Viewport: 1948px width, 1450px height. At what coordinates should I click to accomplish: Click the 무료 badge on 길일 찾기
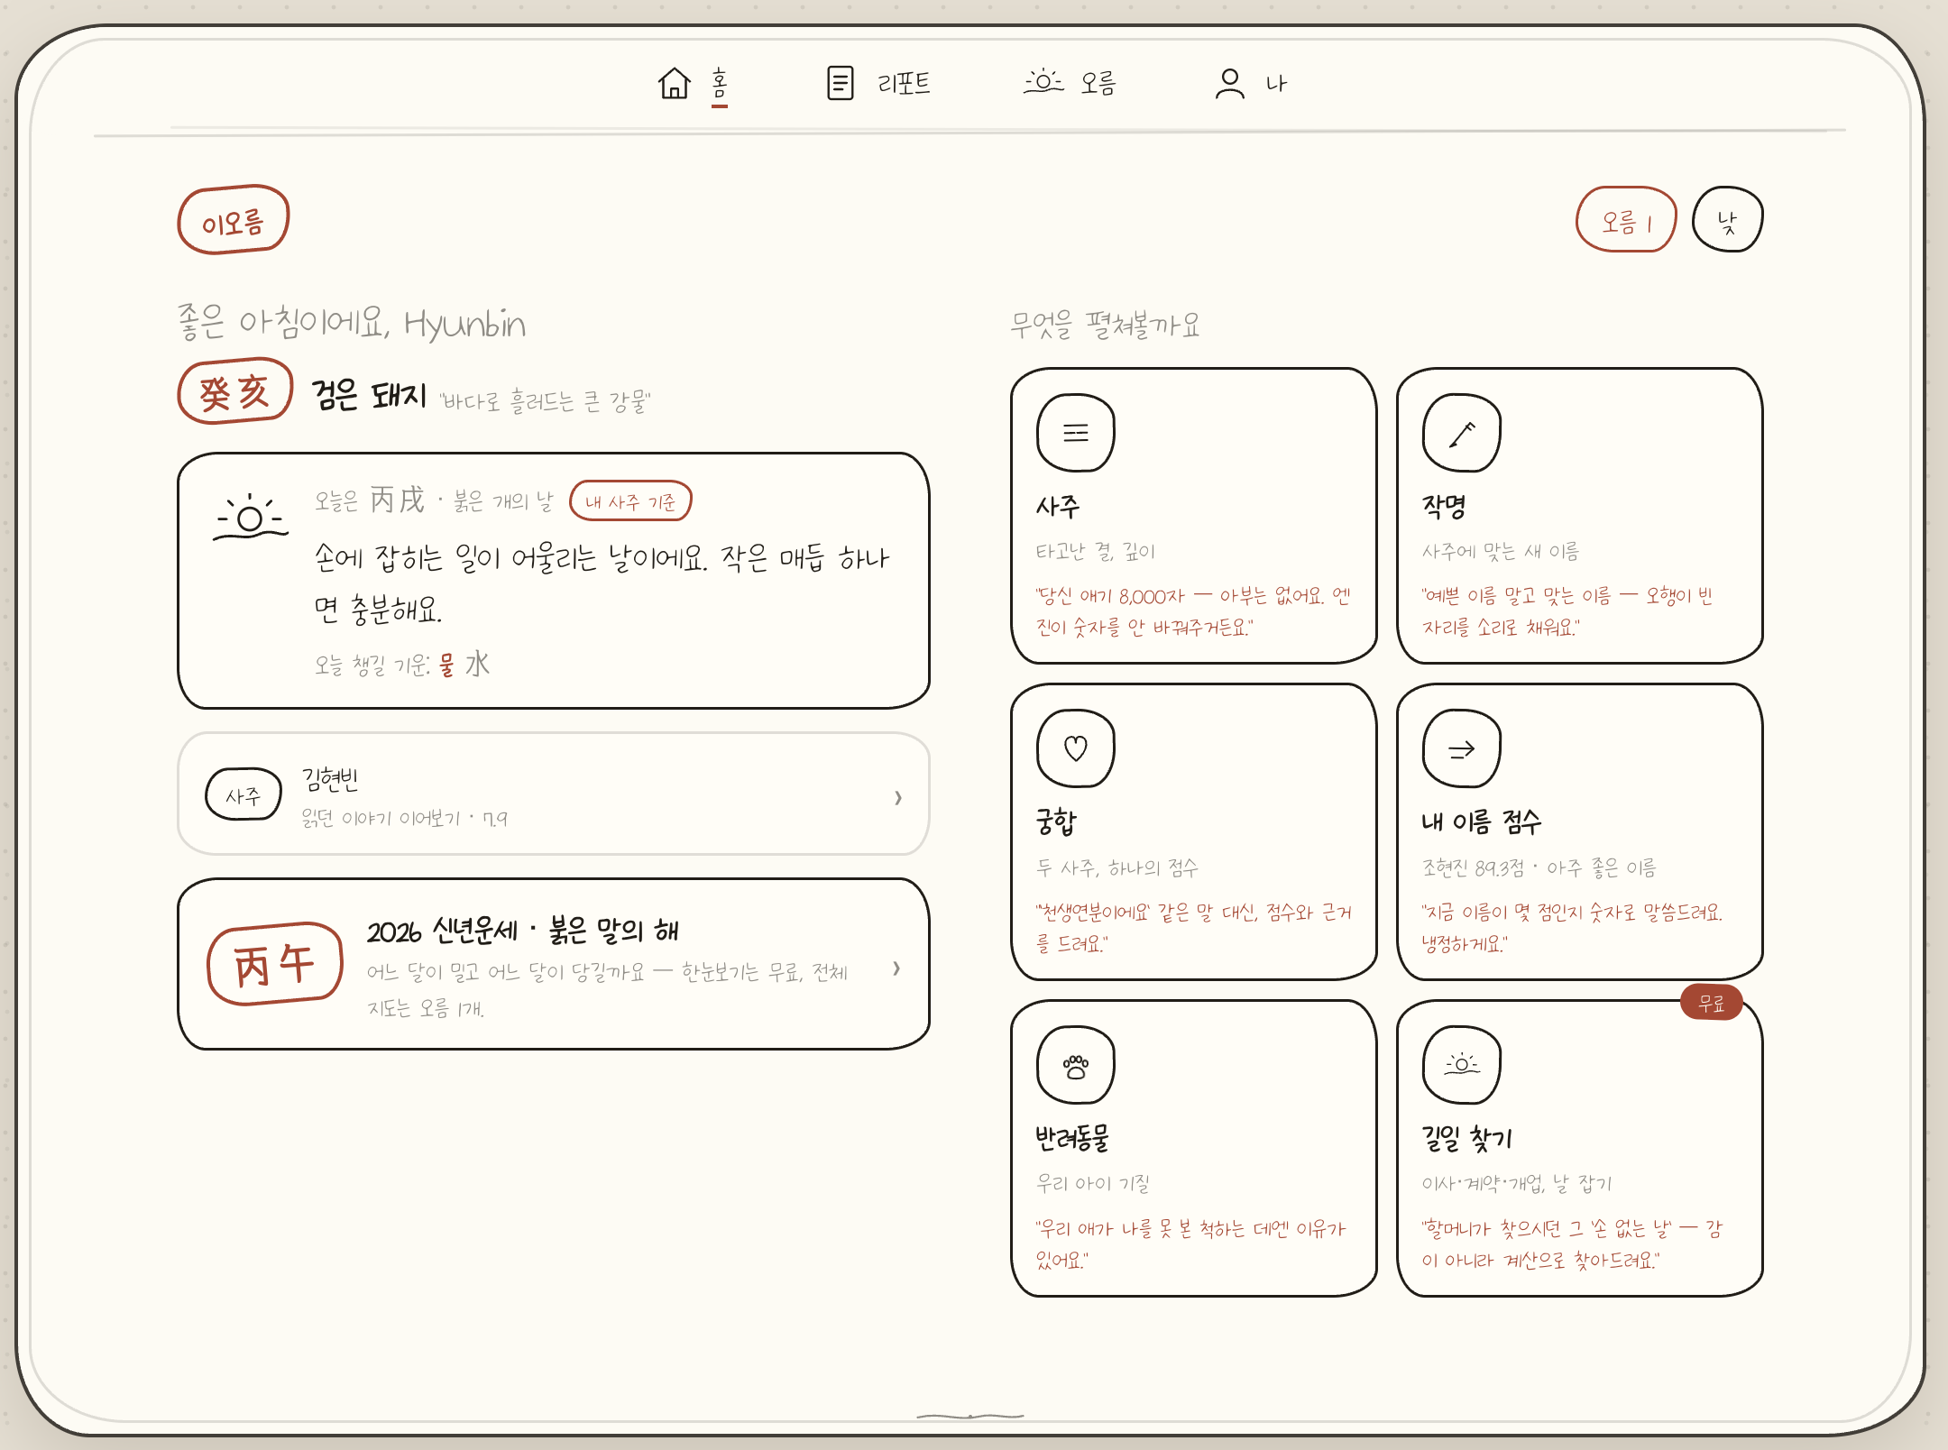1711,1003
